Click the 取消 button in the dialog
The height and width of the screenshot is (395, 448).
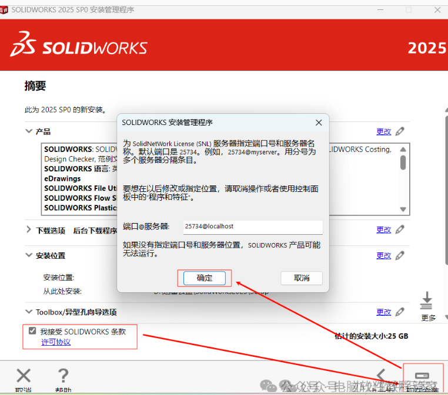[302, 278]
